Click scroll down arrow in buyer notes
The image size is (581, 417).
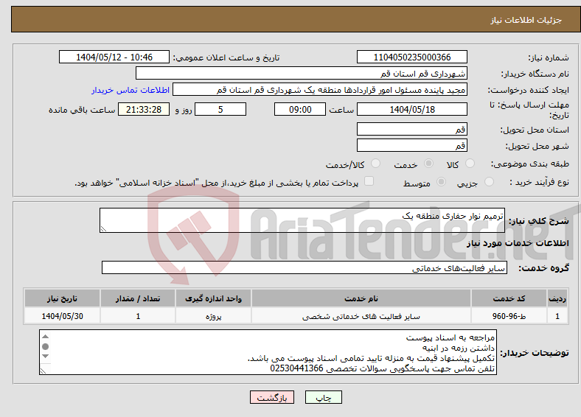[45, 357]
